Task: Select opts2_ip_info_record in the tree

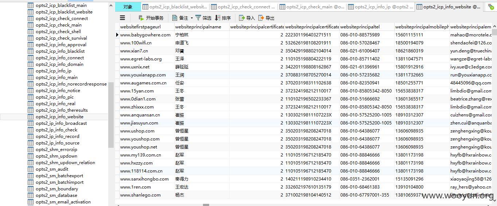Action: pyautogui.click(x=57, y=136)
